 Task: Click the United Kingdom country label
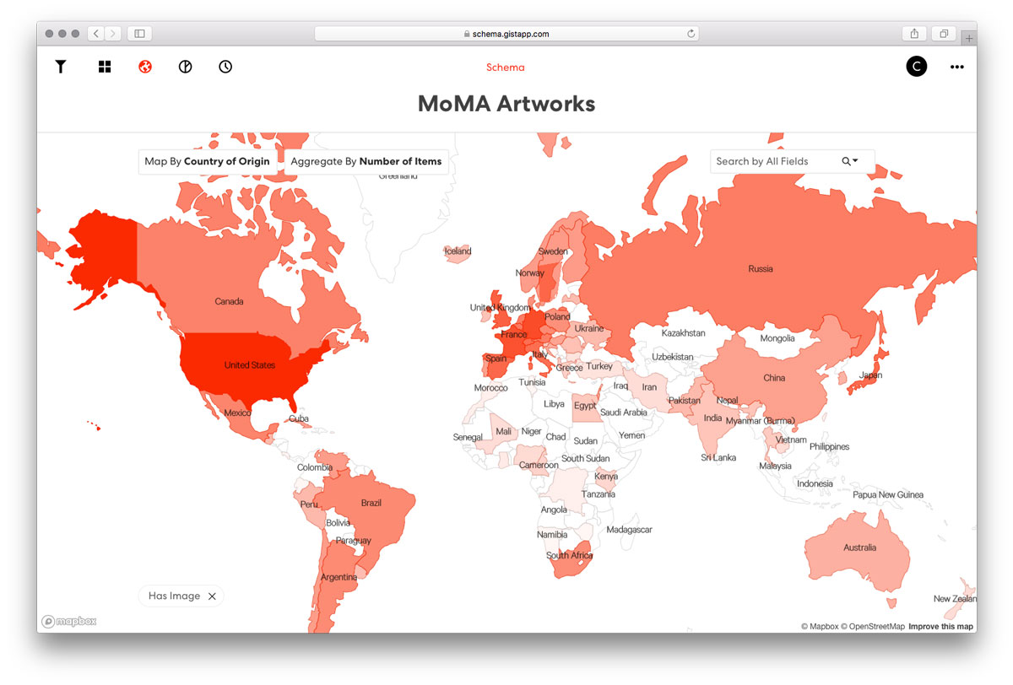pos(501,308)
